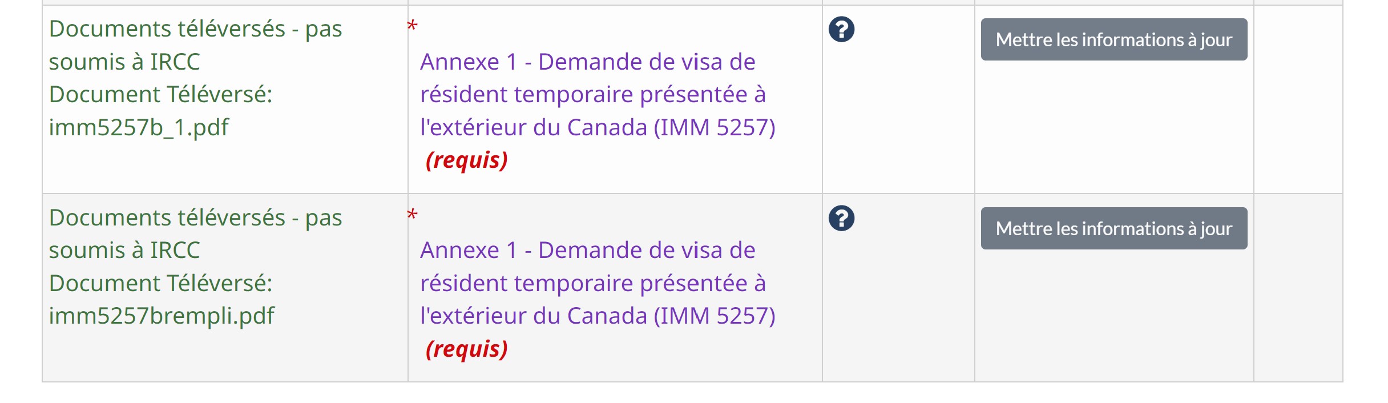Click update information button for imm5257brempli.pdf
Image resolution: width=1388 pixels, height=403 pixels.
[1113, 228]
